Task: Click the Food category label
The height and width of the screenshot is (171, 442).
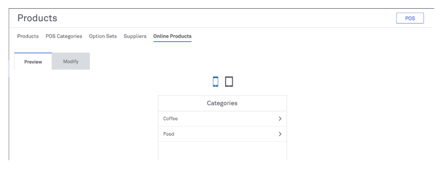Action: (x=169, y=134)
